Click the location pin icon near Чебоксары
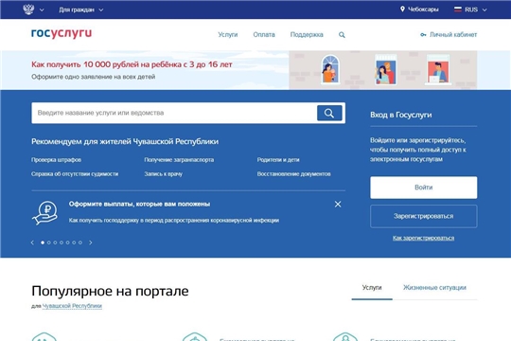The image size is (511, 341). 402,9
